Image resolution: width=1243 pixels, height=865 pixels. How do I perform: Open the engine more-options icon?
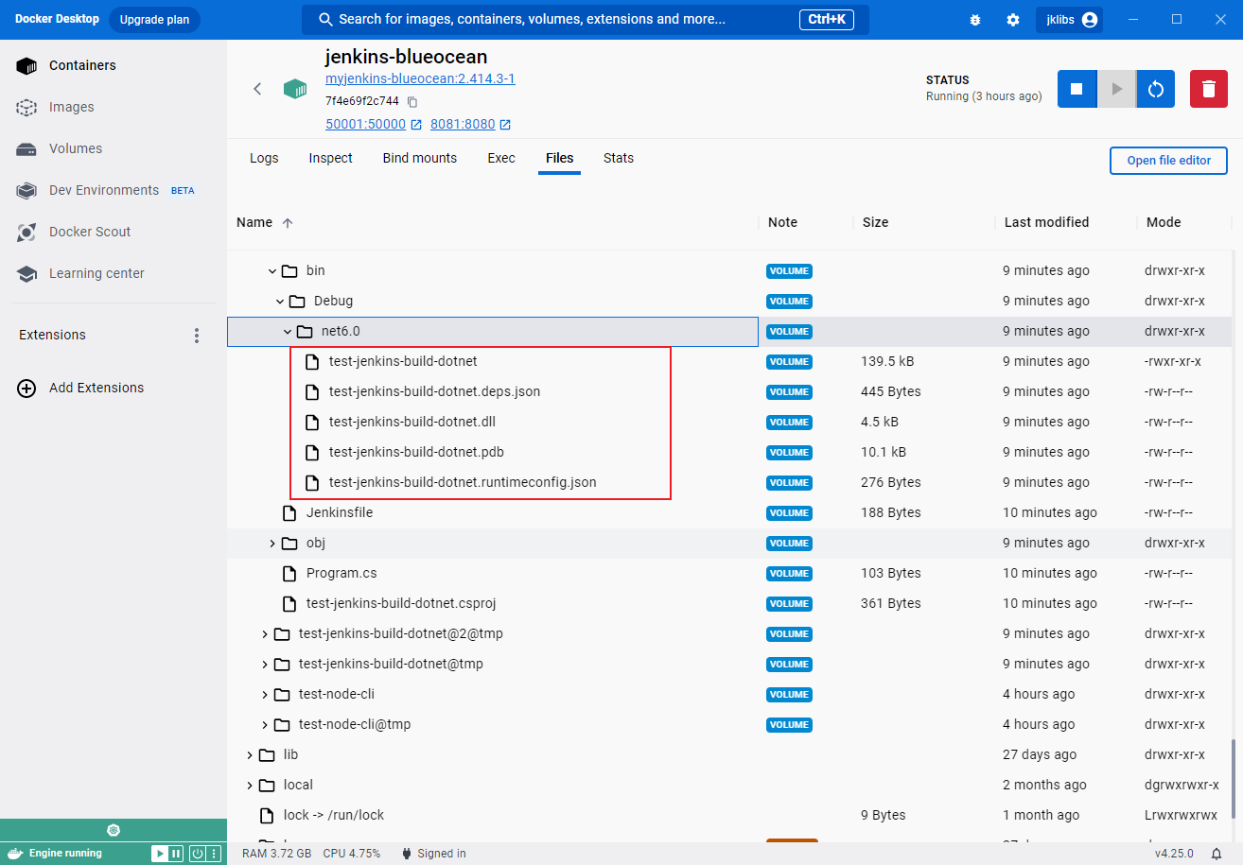(x=213, y=854)
